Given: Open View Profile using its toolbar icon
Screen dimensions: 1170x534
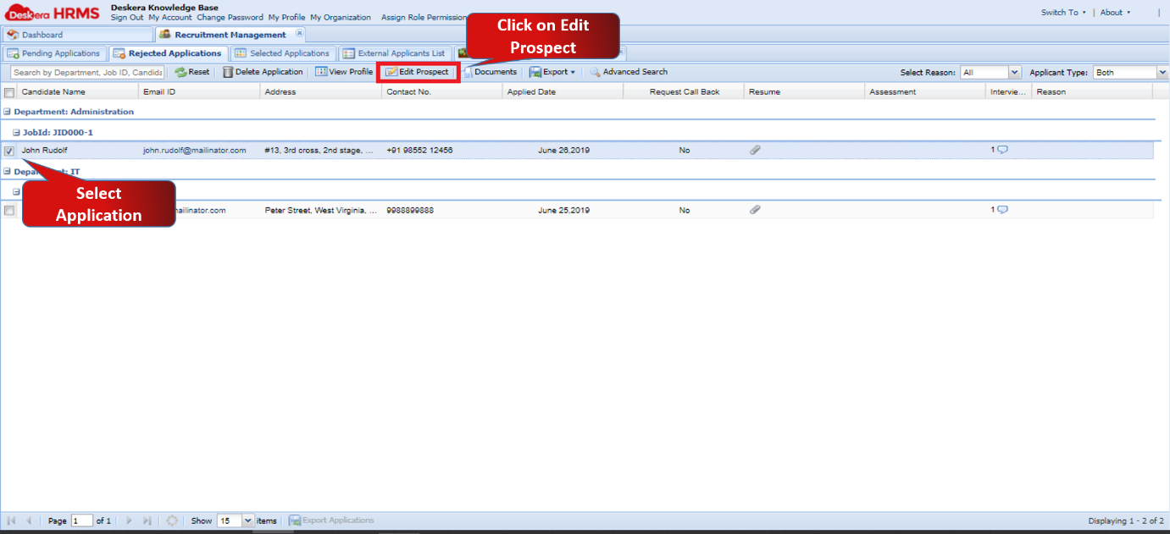Looking at the screenshot, I should (x=323, y=72).
